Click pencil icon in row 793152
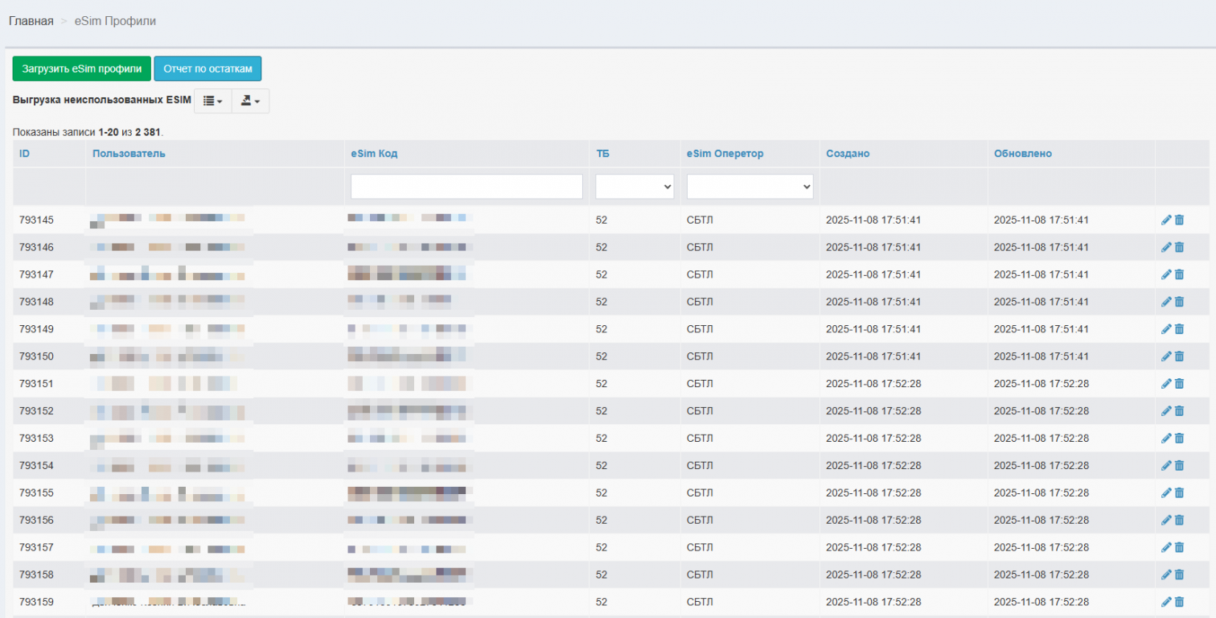Screen dimensions: 1216x618 click(x=1166, y=411)
